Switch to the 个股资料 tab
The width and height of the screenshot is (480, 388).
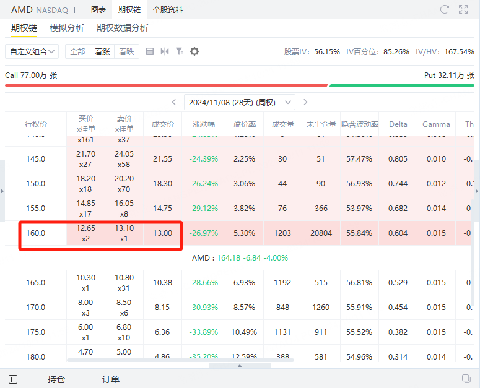tap(168, 9)
